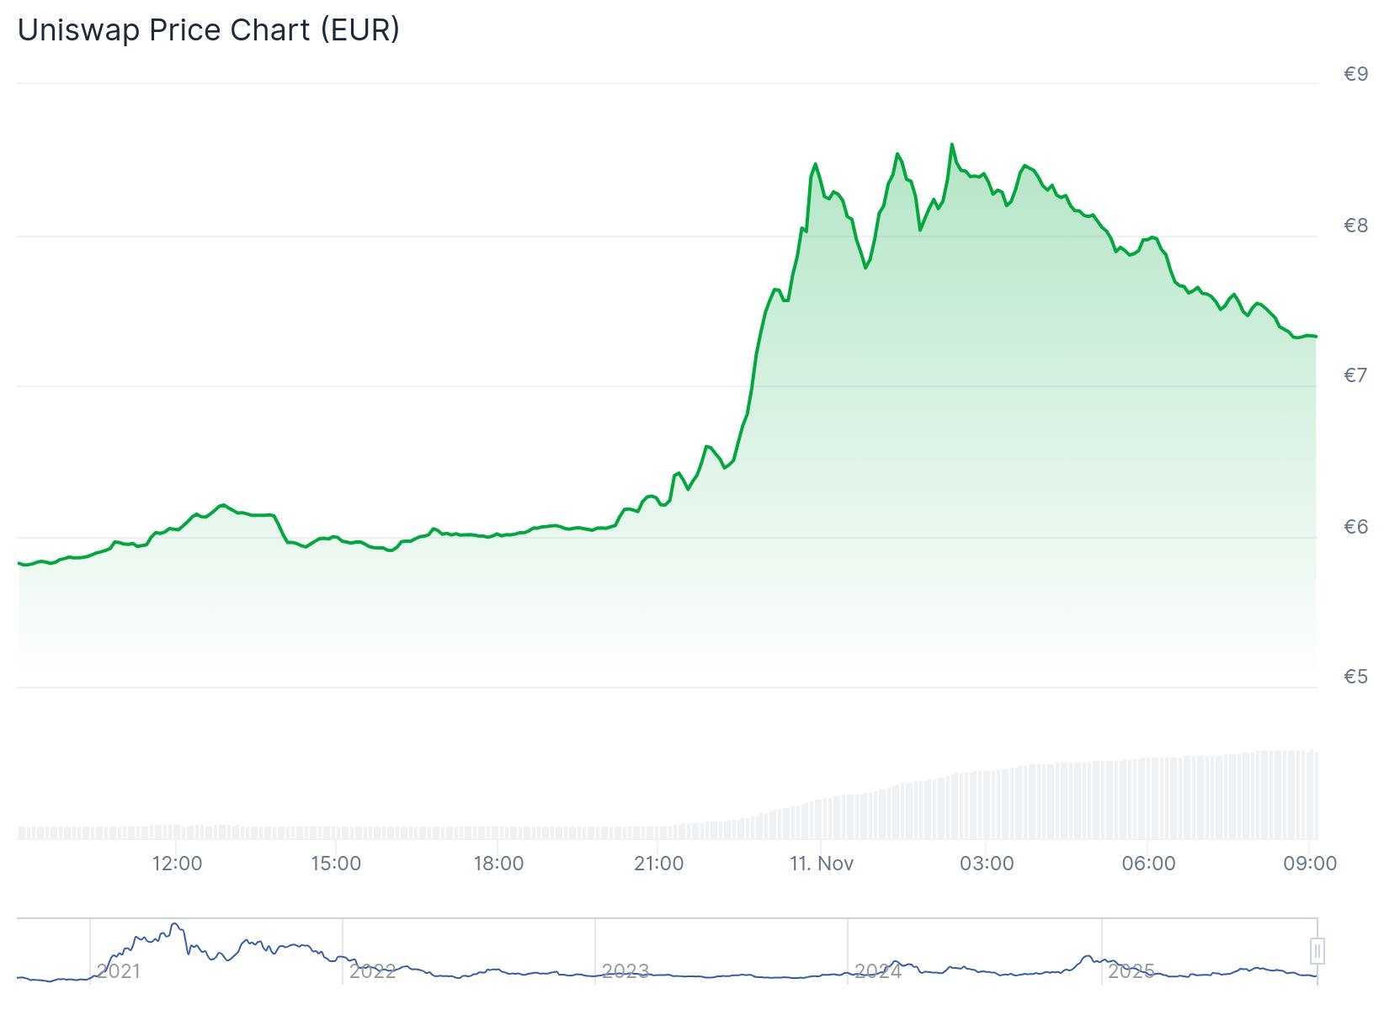Image resolution: width=1384 pixels, height=1010 pixels.
Task: Click the 15:00 time axis label
Action: 336,864
